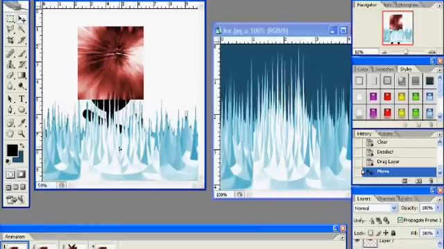Select the Move tool in toolbox
Screen dimensions: 444x249
coord(22,19)
